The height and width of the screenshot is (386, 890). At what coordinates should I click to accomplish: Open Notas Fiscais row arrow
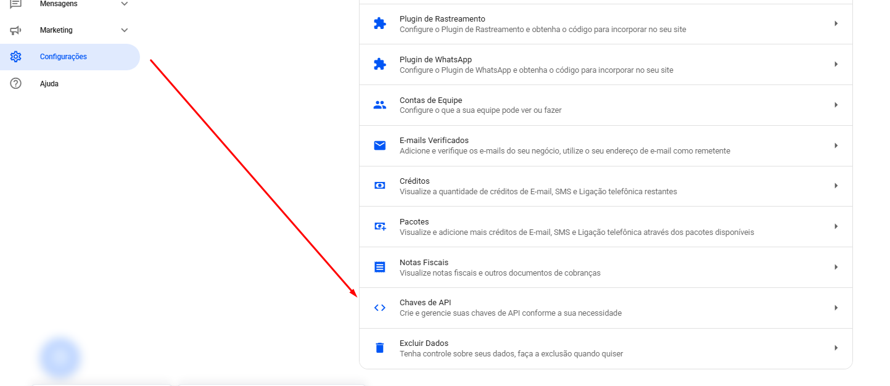[x=836, y=267]
